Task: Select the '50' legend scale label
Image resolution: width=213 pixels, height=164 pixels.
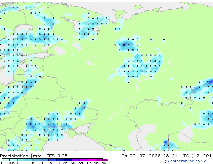Action: tap(104, 163)
